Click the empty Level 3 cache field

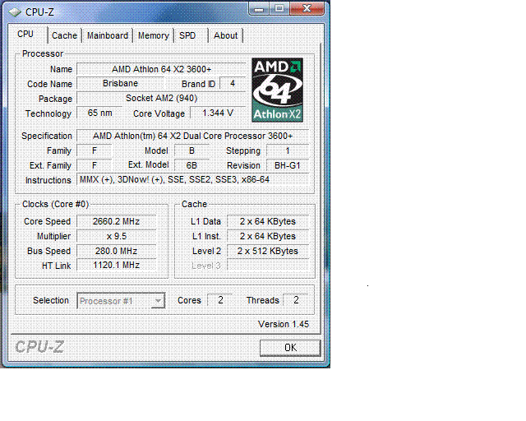268,266
